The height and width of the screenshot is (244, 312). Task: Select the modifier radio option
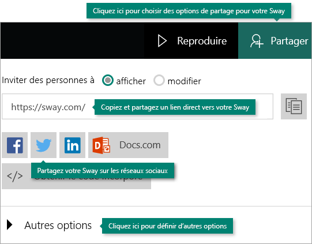(x=159, y=80)
